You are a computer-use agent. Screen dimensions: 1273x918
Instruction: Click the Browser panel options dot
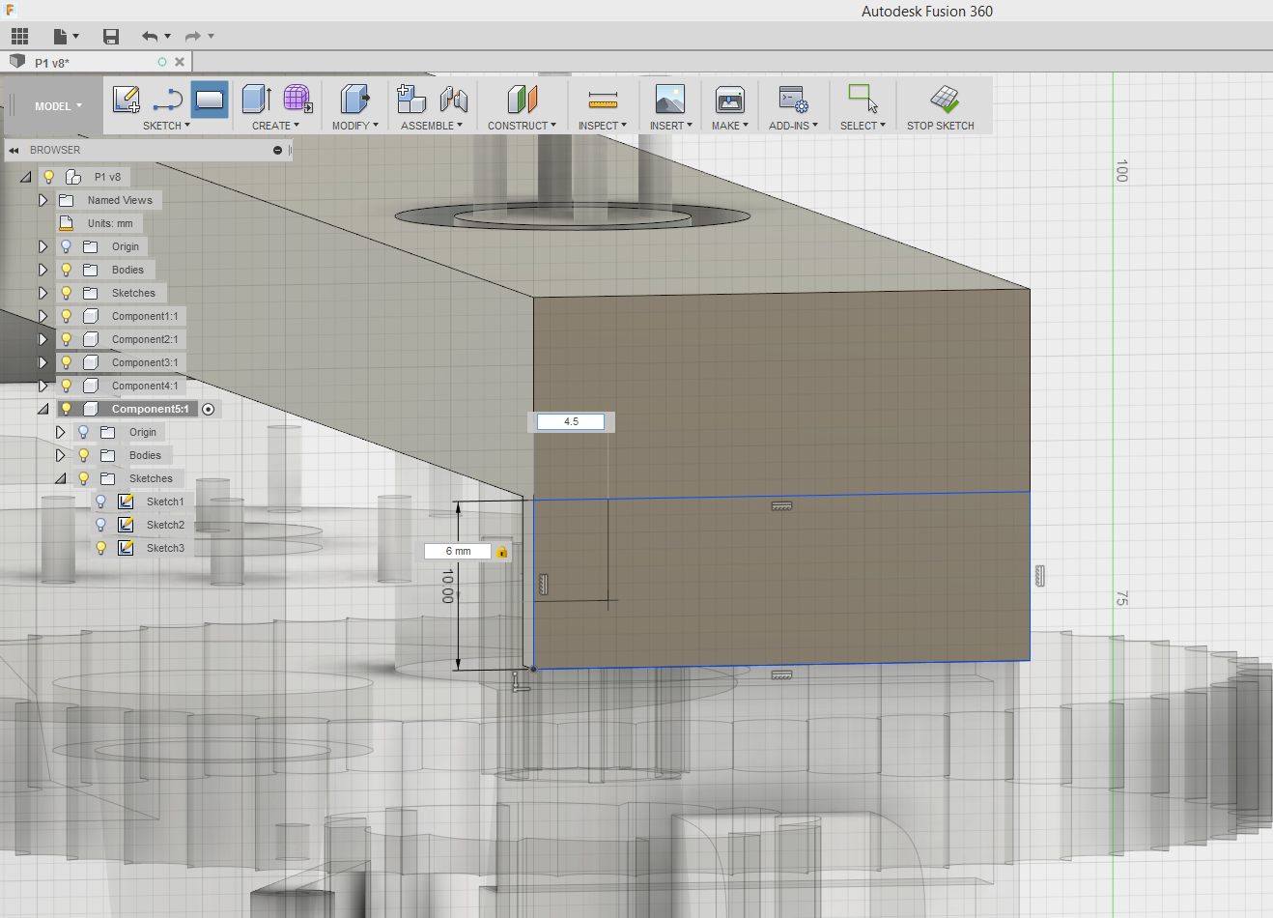278,151
